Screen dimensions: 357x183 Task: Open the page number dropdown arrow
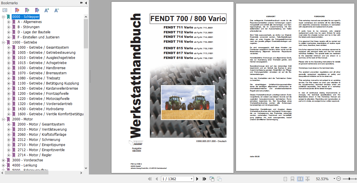coord(191,179)
